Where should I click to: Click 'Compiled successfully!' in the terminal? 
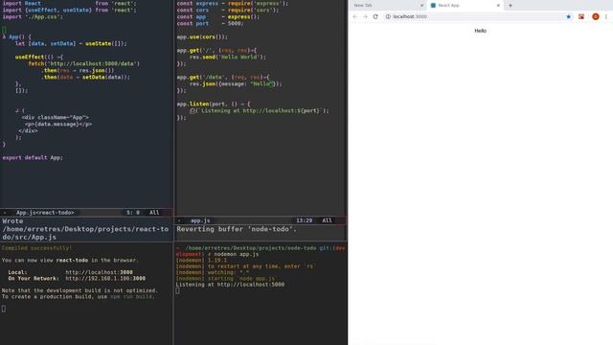pyautogui.click(x=36, y=248)
